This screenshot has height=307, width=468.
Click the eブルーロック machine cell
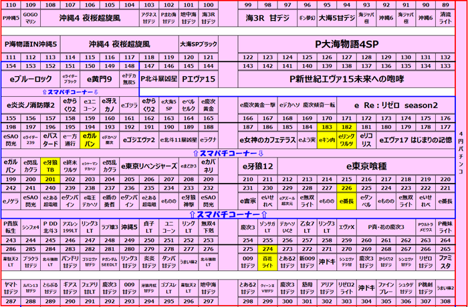pyautogui.click(x=31, y=79)
